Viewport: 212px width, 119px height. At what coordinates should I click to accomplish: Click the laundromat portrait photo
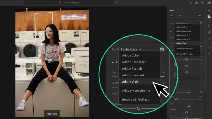click(x=52, y=63)
